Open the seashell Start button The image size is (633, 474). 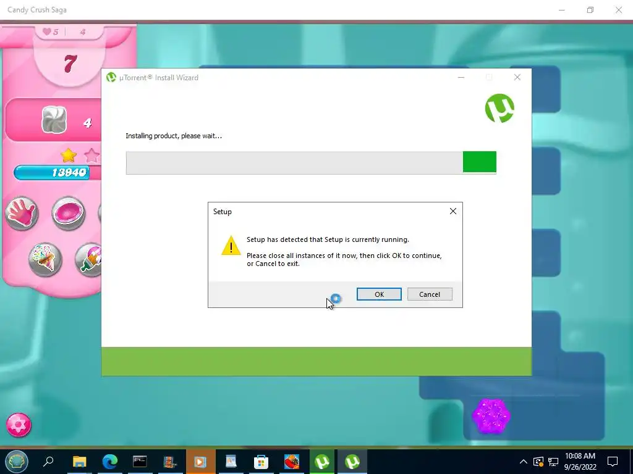[x=17, y=462]
